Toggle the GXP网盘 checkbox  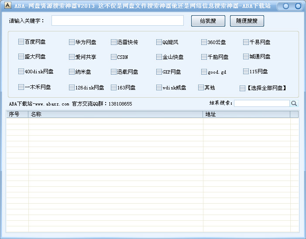[159, 72]
